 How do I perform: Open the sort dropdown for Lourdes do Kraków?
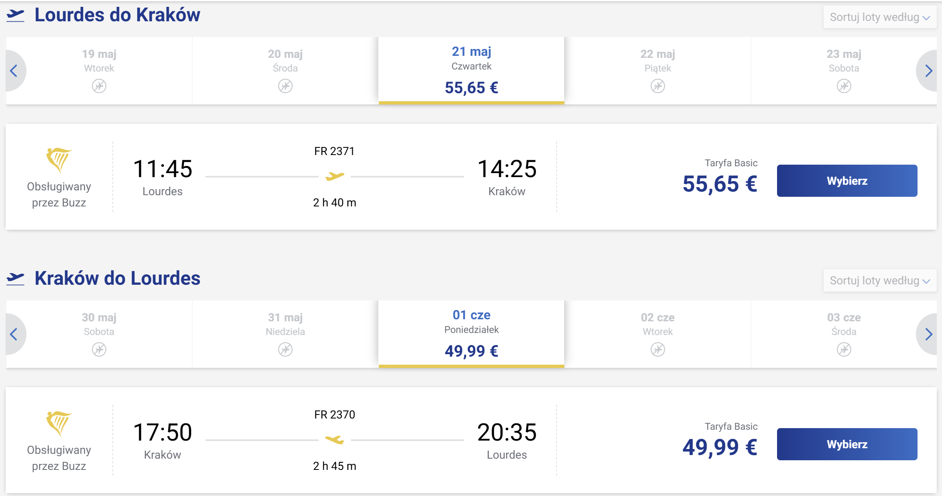coord(880,17)
